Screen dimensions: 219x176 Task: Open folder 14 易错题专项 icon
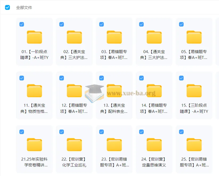[154, 91]
